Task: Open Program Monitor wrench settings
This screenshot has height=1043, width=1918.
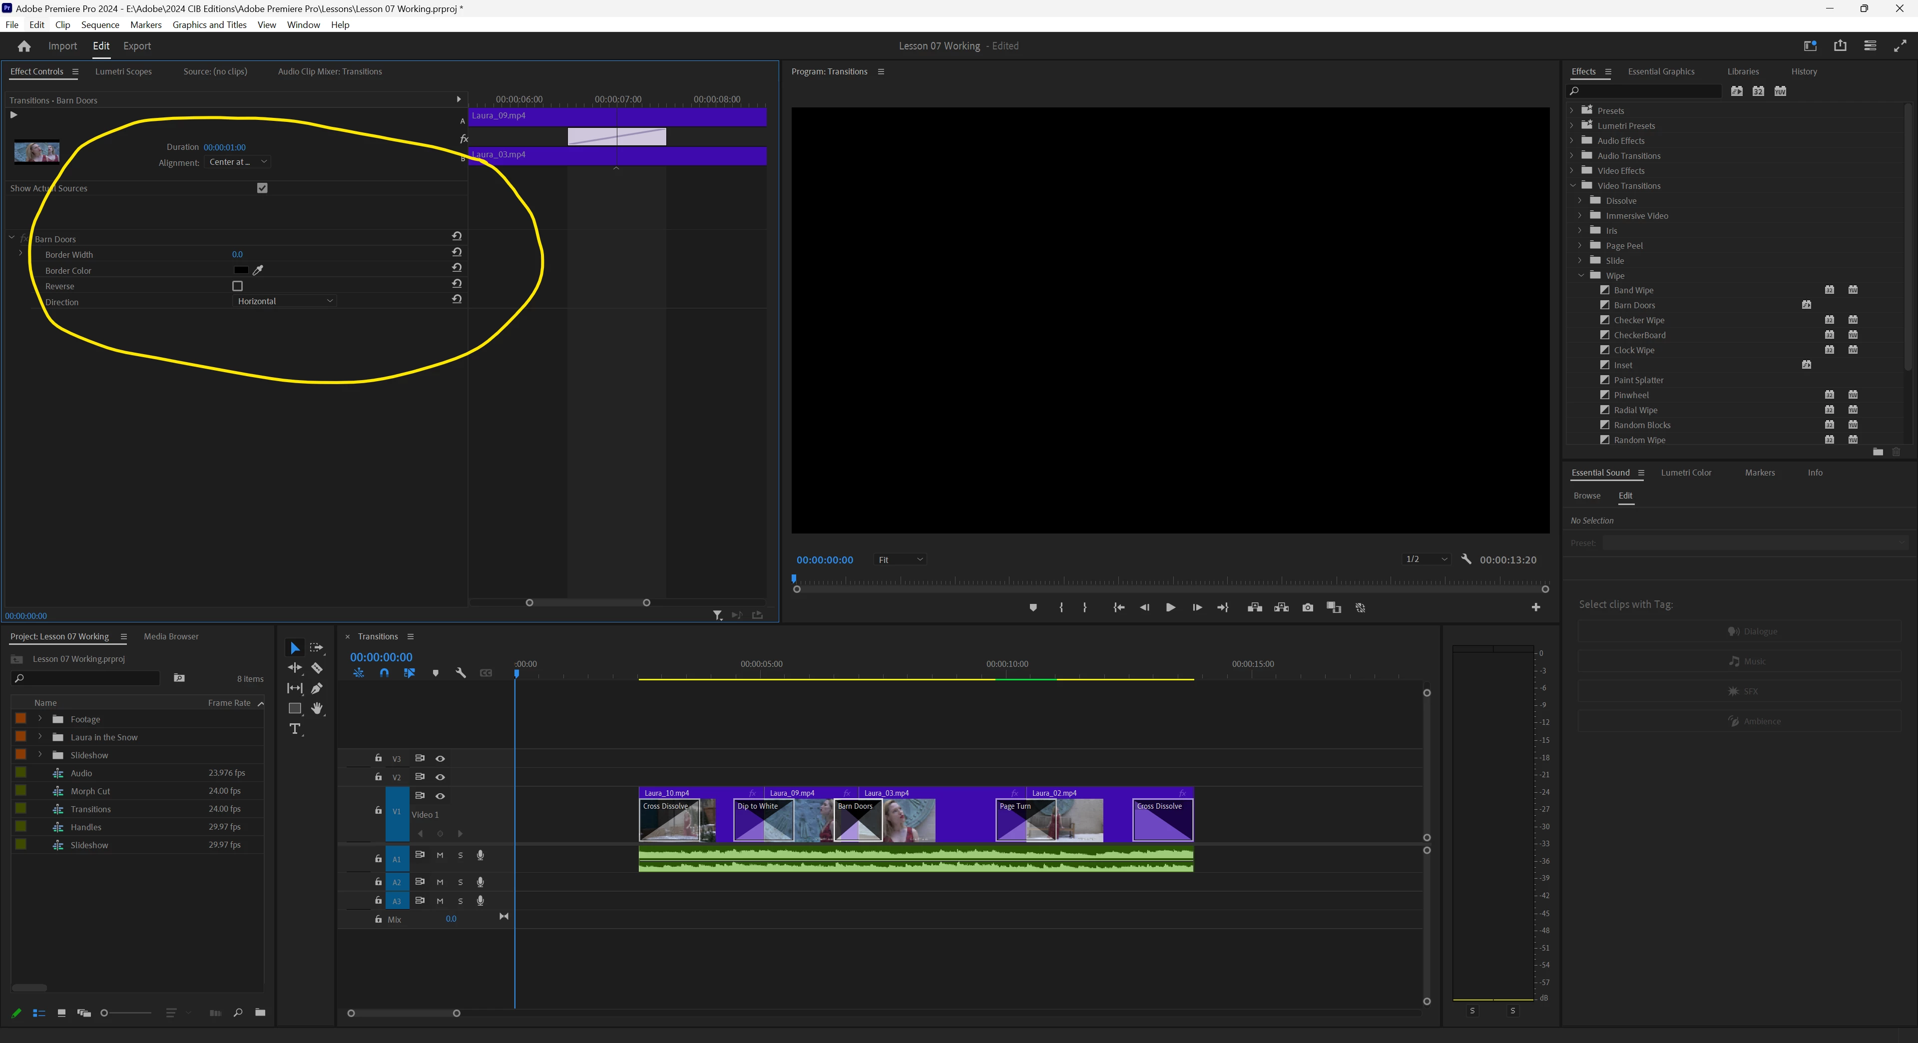Action: coord(1466,559)
